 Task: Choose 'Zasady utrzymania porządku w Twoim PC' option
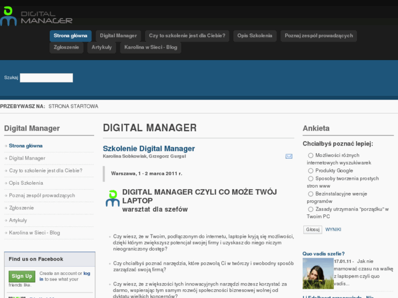click(x=310, y=209)
